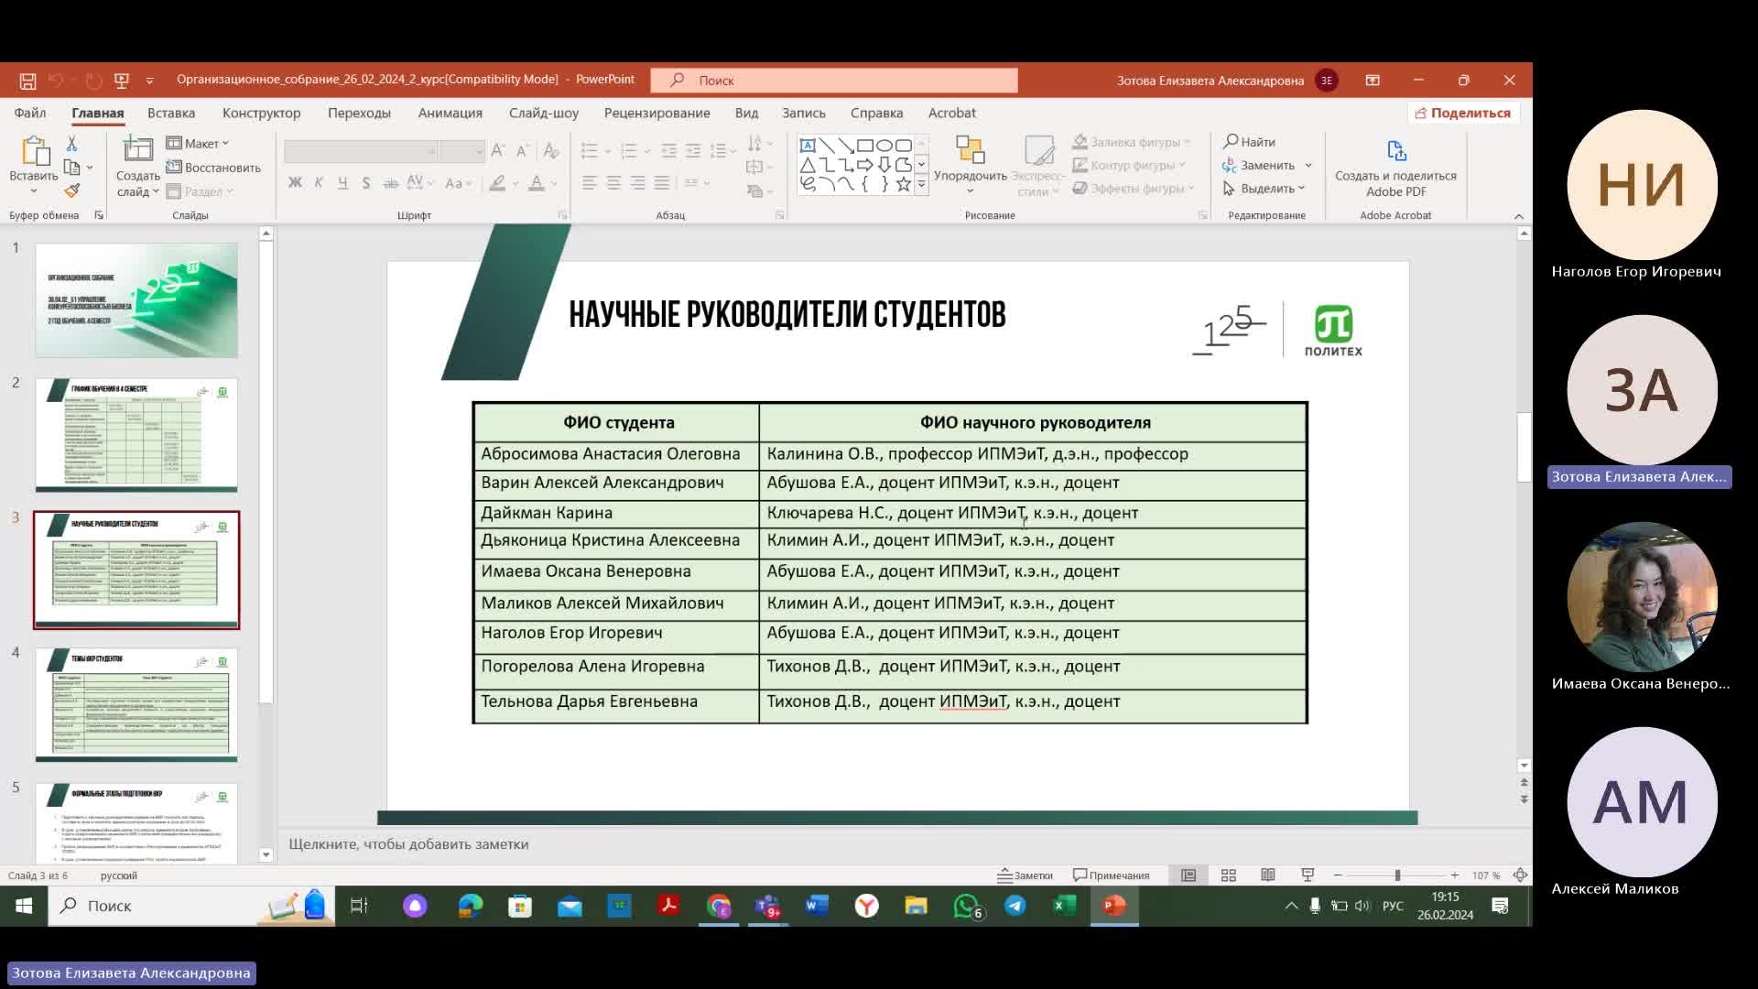Switch to the Слайд-шоу tab
1758x989 pixels.
pyautogui.click(x=544, y=113)
